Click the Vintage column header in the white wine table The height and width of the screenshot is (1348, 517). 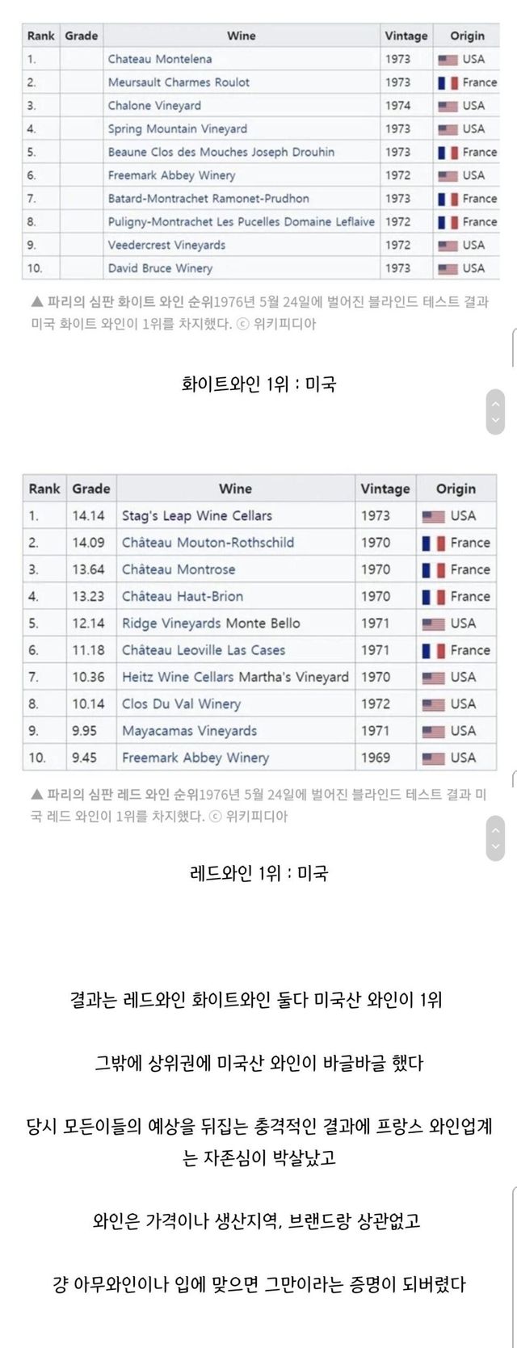(x=406, y=36)
